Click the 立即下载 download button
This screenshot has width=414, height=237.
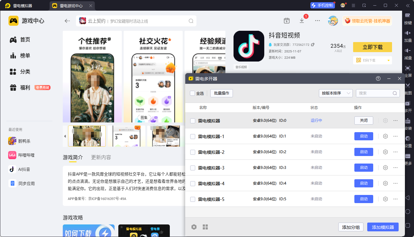tap(372, 47)
